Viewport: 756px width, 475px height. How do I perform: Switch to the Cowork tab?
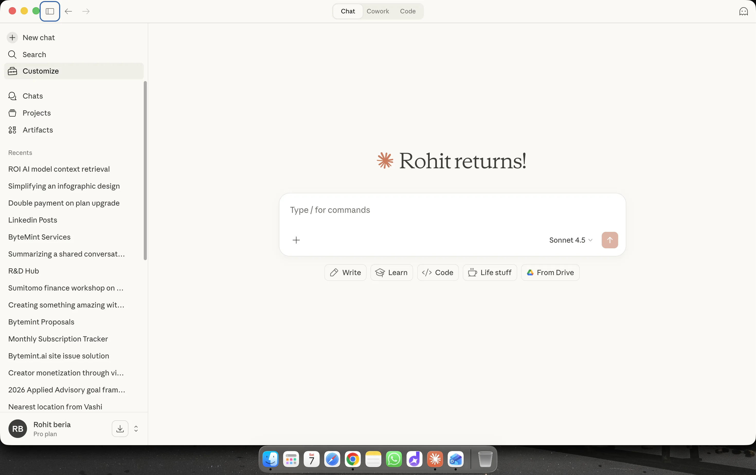378,11
